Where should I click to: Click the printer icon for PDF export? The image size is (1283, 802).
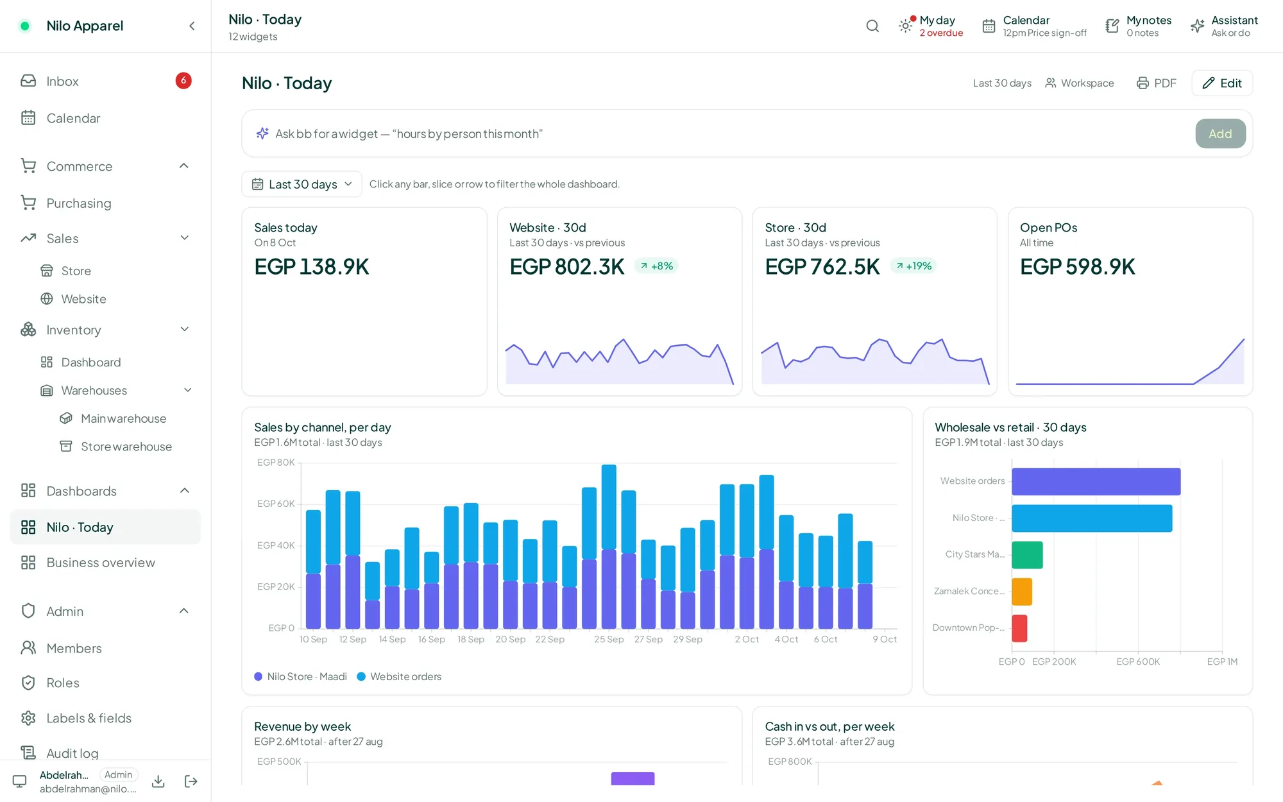coord(1143,83)
